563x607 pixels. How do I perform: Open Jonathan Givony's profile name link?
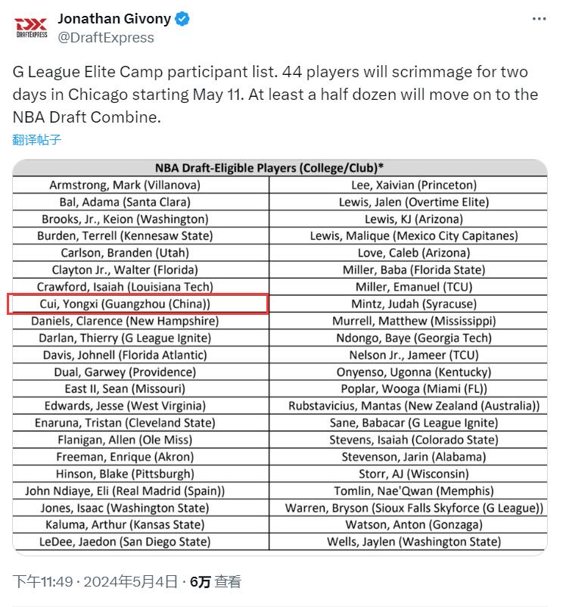[x=114, y=18]
